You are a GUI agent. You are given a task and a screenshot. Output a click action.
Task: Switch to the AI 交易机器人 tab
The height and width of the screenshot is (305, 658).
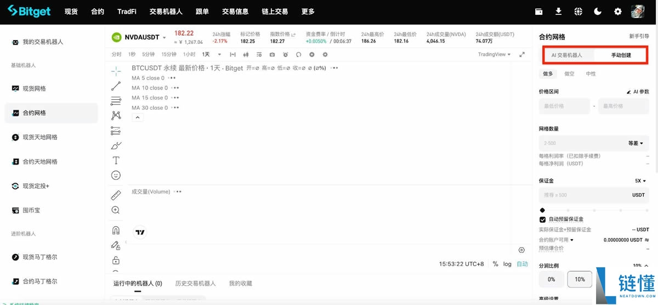(x=566, y=55)
